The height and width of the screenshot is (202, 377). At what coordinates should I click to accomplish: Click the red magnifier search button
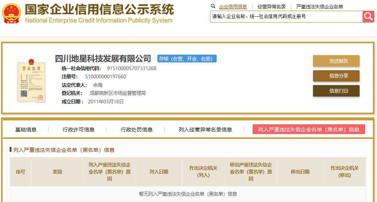[368, 17]
